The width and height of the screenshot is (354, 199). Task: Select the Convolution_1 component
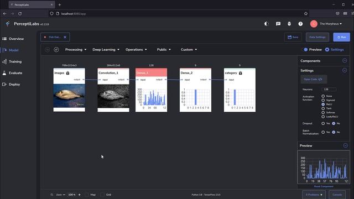(x=113, y=90)
